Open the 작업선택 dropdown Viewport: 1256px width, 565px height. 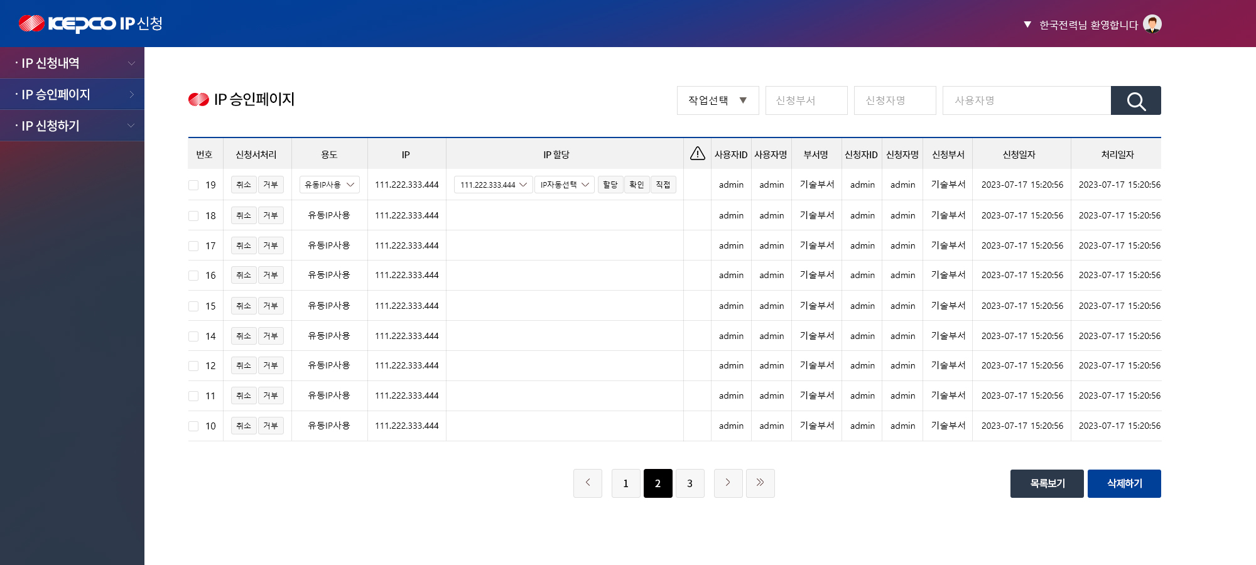point(718,100)
